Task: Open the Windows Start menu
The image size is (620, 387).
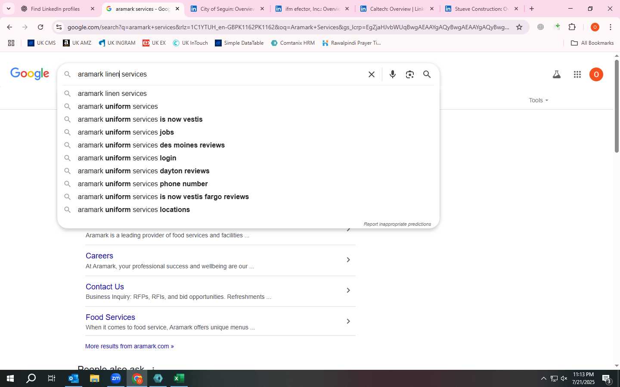Action: pyautogui.click(x=10, y=378)
